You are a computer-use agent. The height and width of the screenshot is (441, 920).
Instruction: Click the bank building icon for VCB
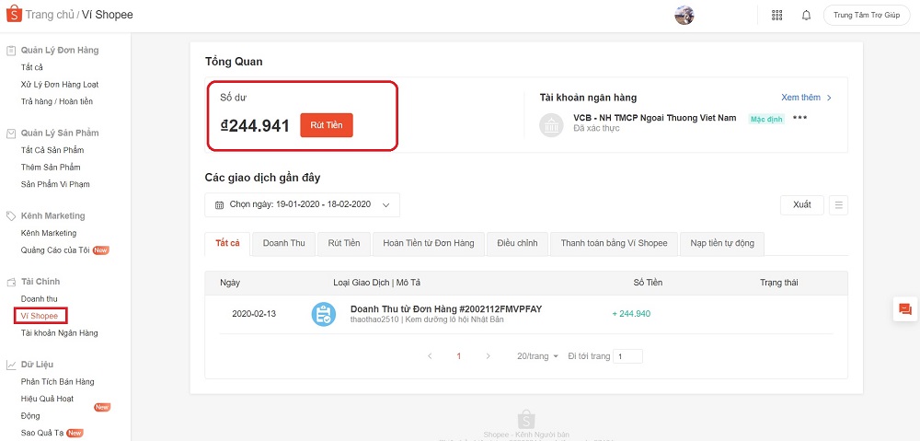[x=551, y=125]
